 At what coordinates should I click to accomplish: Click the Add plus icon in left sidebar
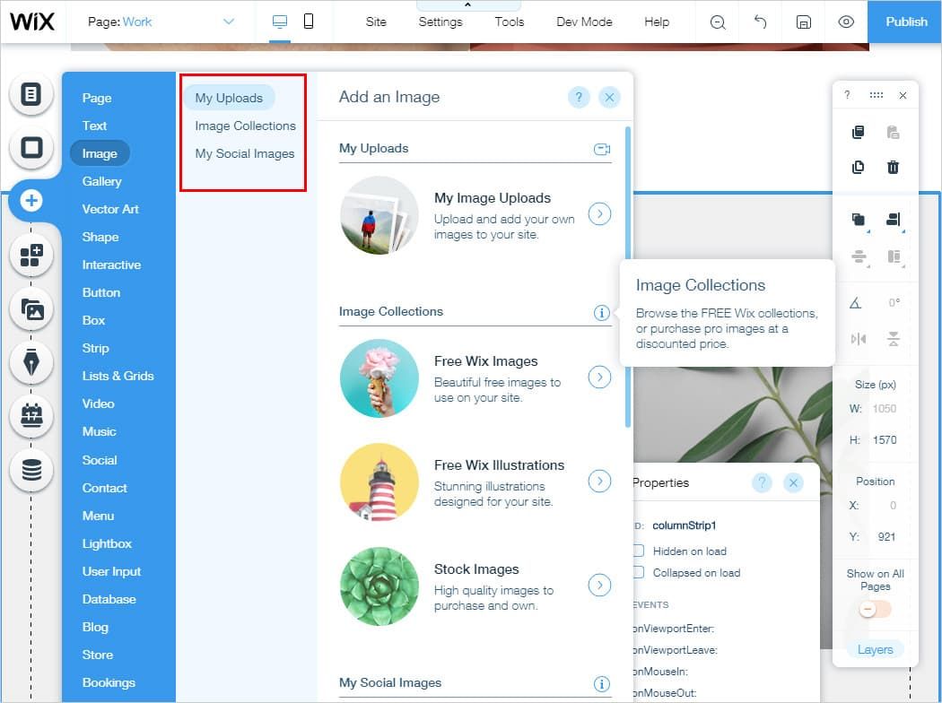point(31,201)
